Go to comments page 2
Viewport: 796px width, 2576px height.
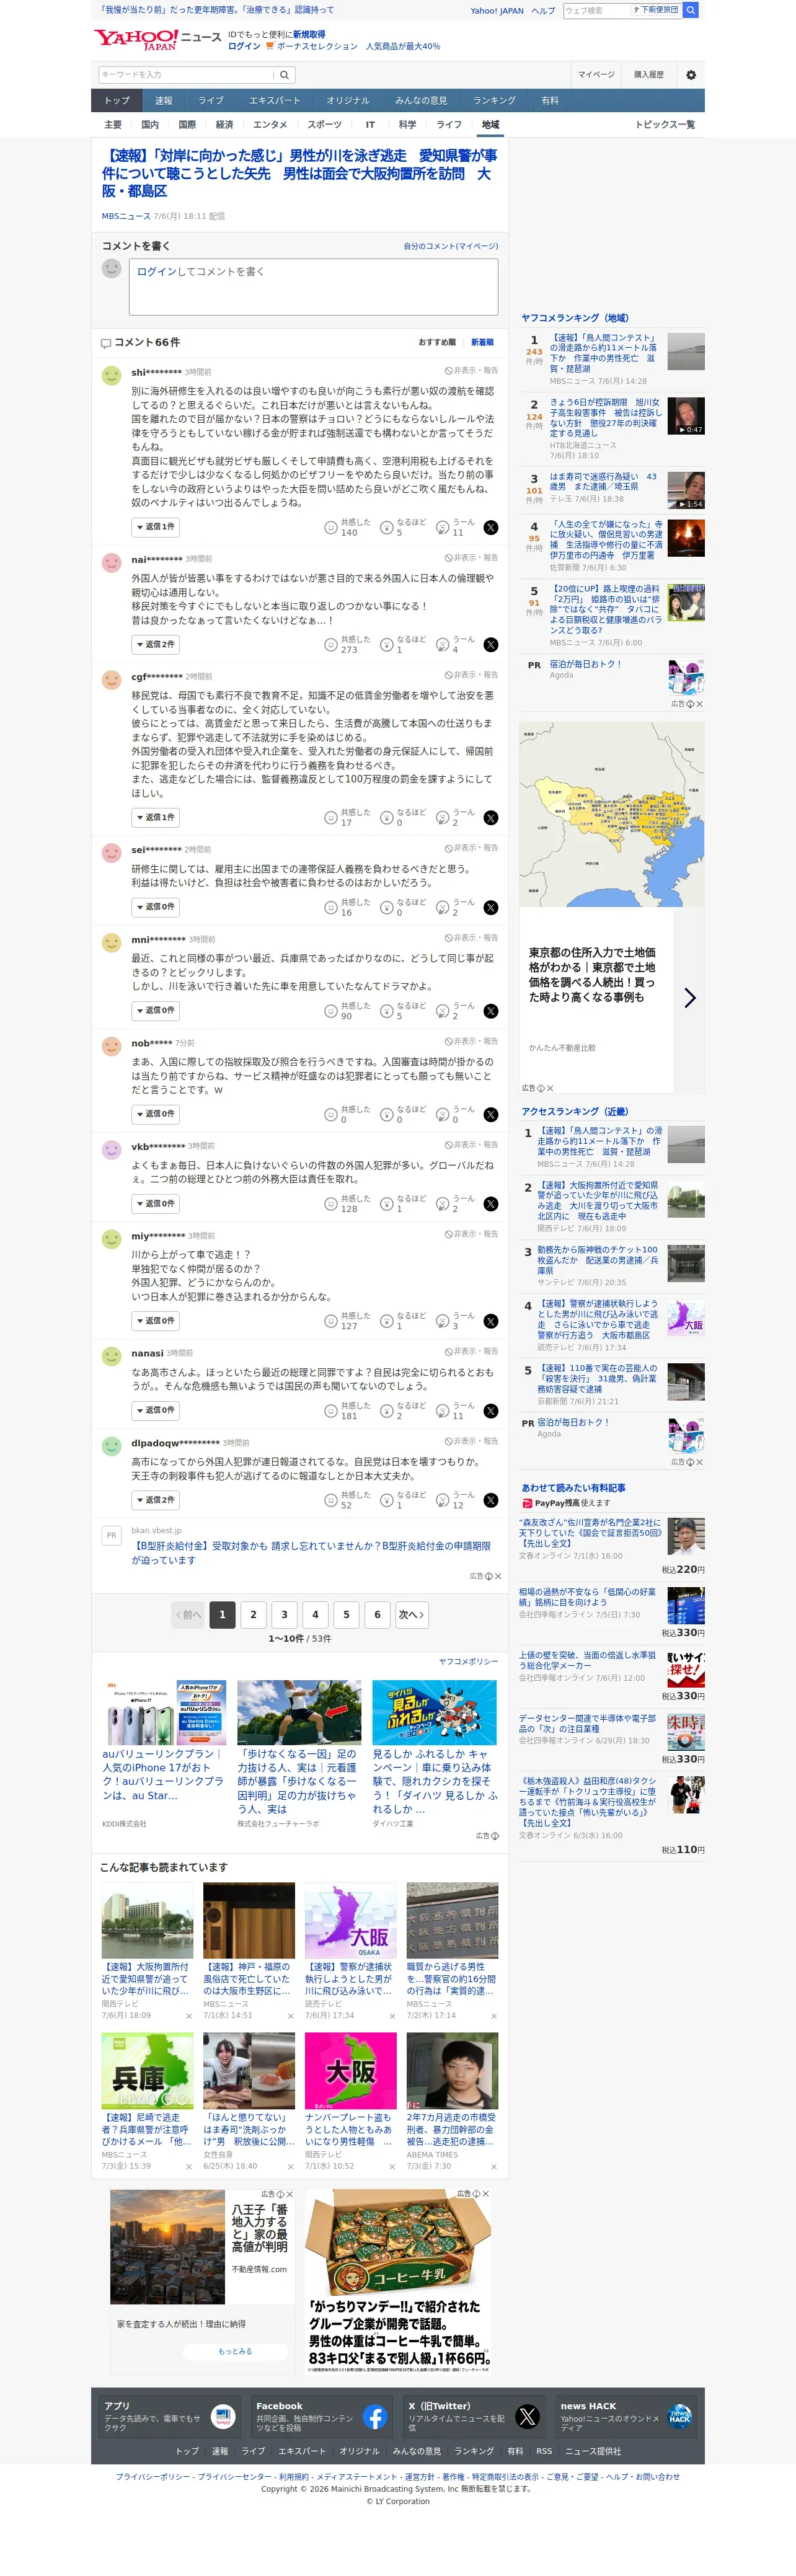253,1615
